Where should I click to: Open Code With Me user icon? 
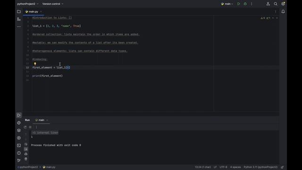(x=268, y=4)
